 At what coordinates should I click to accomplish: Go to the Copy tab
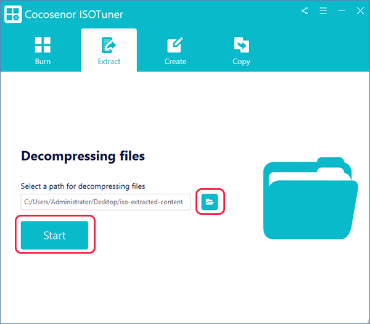pyautogui.click(x=241, y=51)
